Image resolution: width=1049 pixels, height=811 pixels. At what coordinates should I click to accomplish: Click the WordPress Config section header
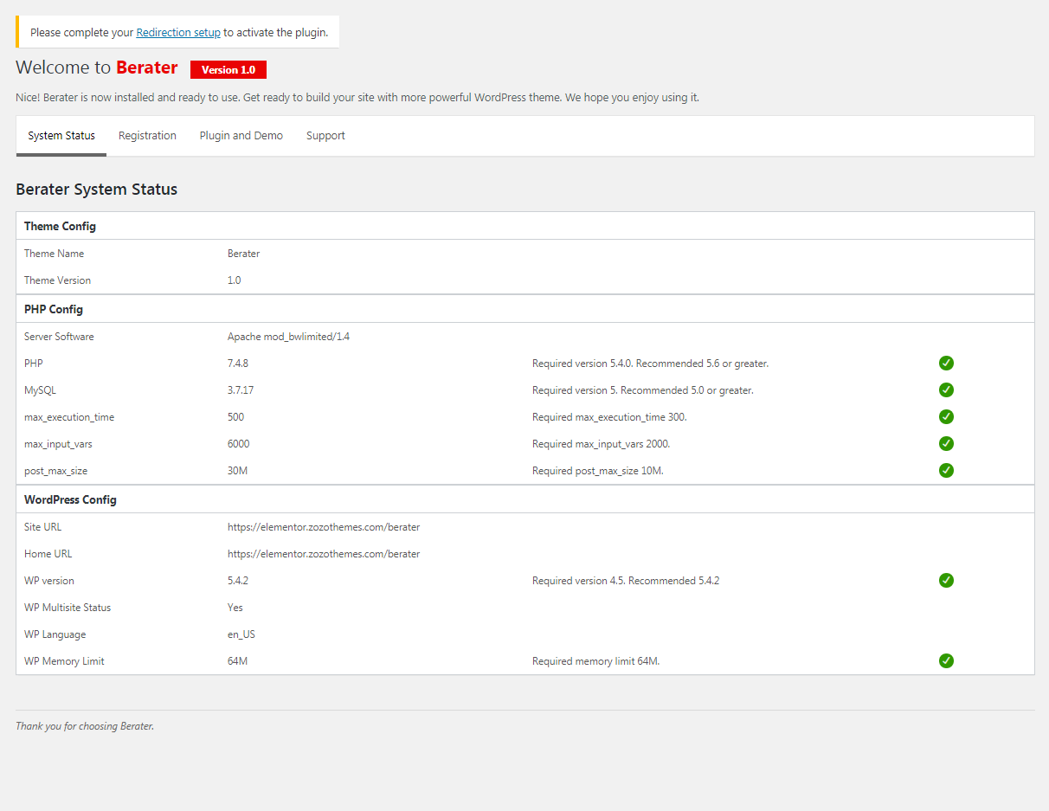click(x=70, y=499)
